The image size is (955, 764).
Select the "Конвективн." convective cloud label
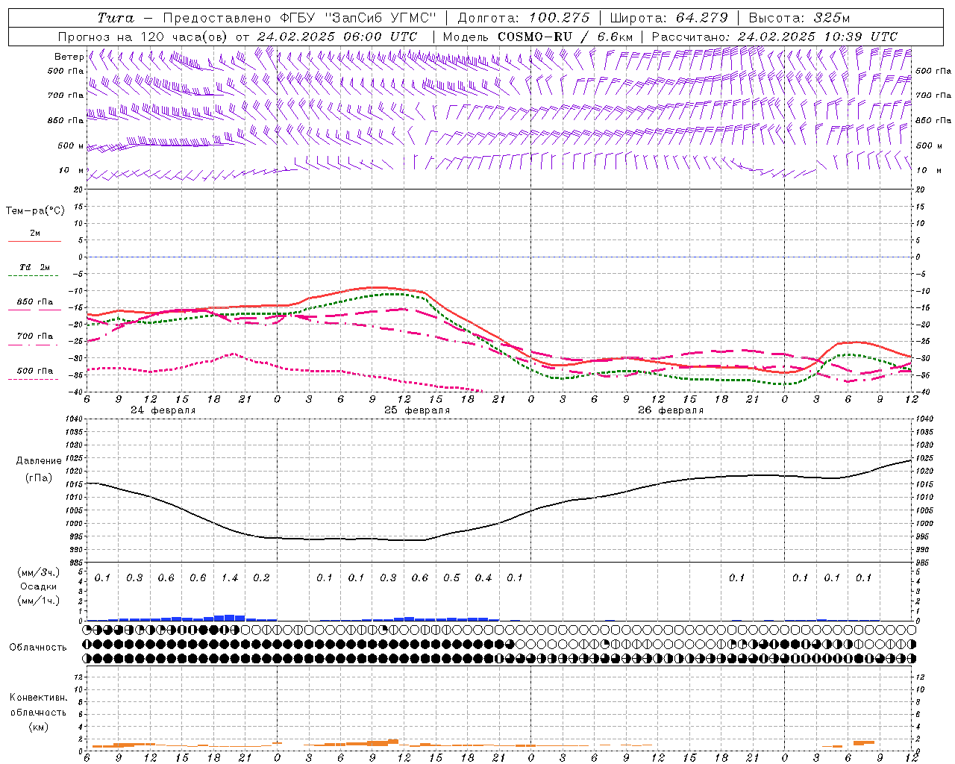coord(38,698)
